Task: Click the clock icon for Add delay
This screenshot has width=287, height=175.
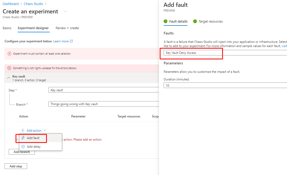Action: click(x=23, y=147)
